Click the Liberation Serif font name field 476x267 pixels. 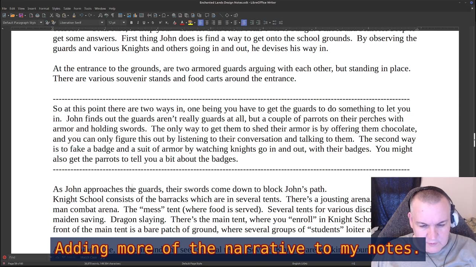point(79,23)
